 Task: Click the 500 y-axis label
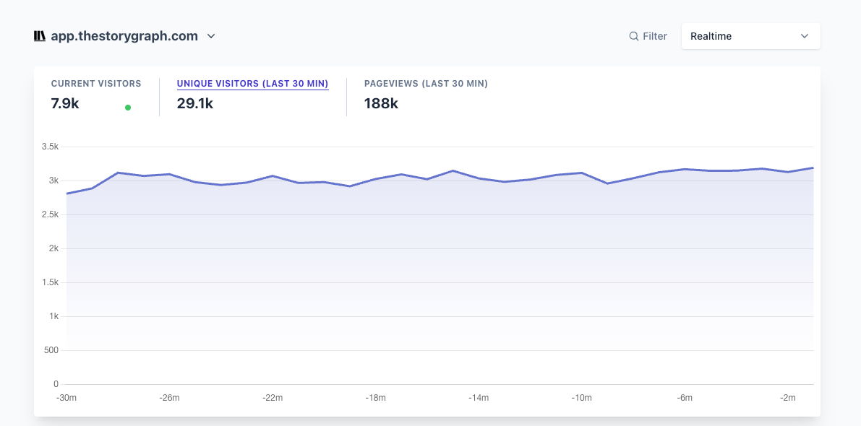click(51, 350)
